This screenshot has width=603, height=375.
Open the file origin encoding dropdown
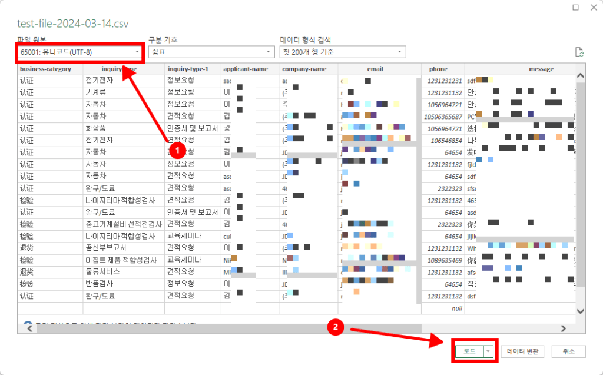click(x=79, y=52)
